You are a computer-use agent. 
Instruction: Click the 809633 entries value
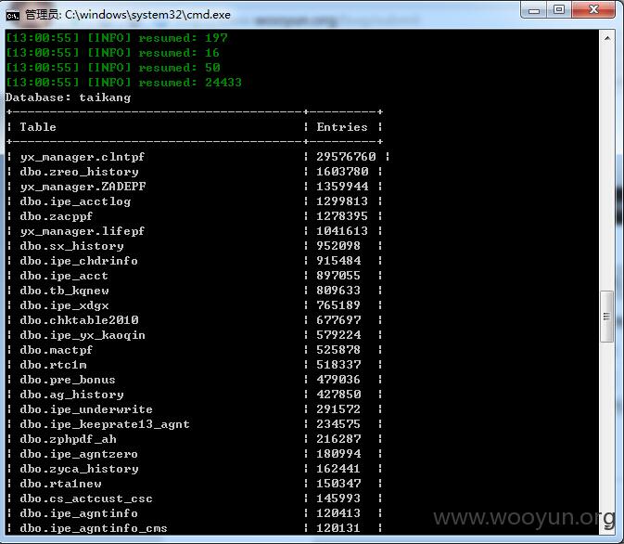tap(338, 291)
